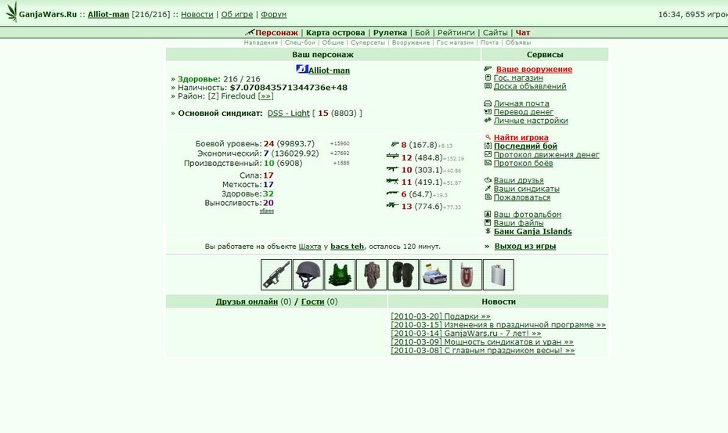Open the Чат menu item
Viewport: 728px width, 433px height.
point(522,33)
